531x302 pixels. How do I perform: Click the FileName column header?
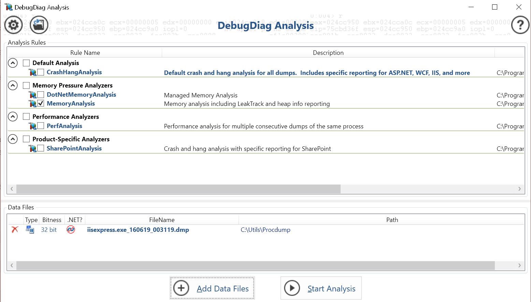tap(162, 220)
